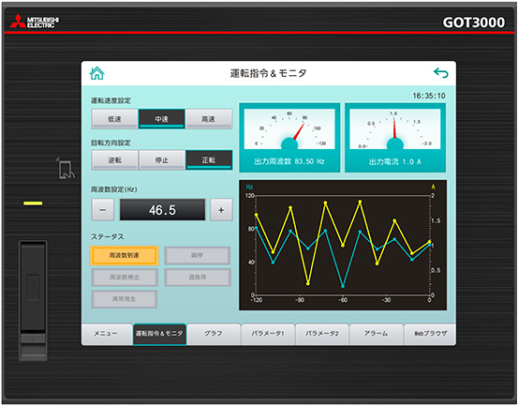This screenshot has width=518, height=406.
Task: Tap the 出力周波数 83.50 Hz readout
Action: 289,161
